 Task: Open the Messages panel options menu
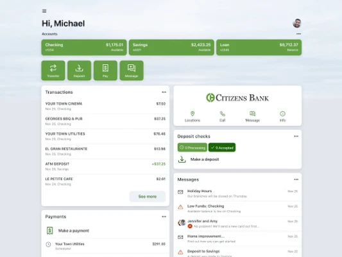coord(296,179)
